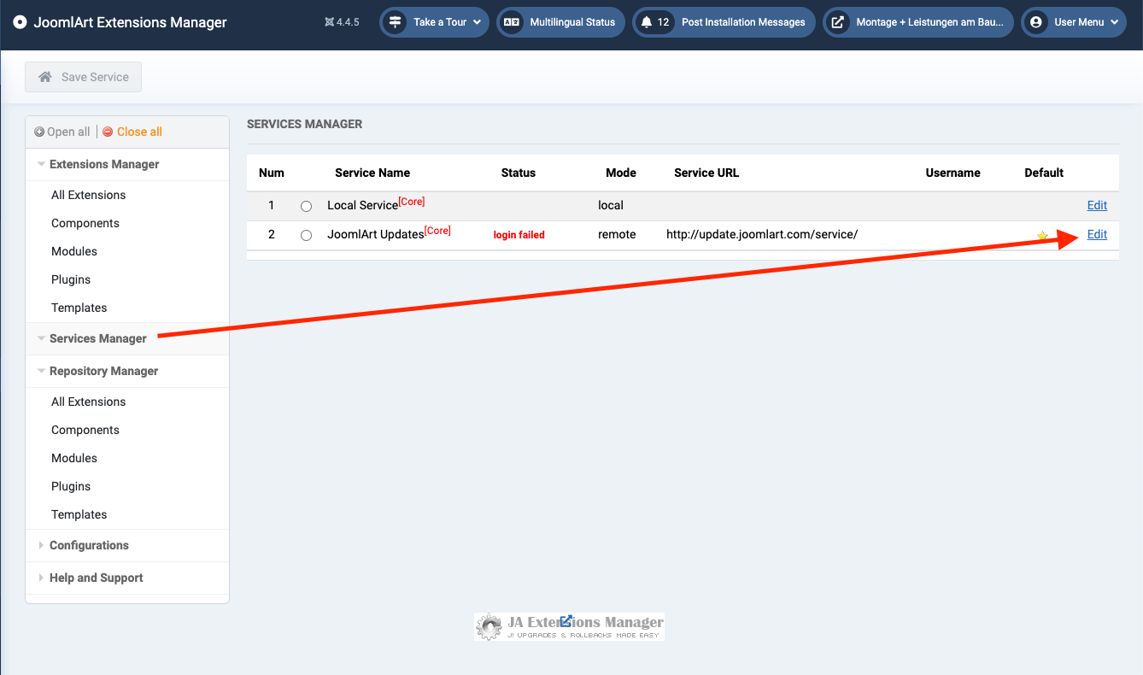Open Templates under Extensions Manager
Screen dimensions: 1143x675
tap(79, 308)
